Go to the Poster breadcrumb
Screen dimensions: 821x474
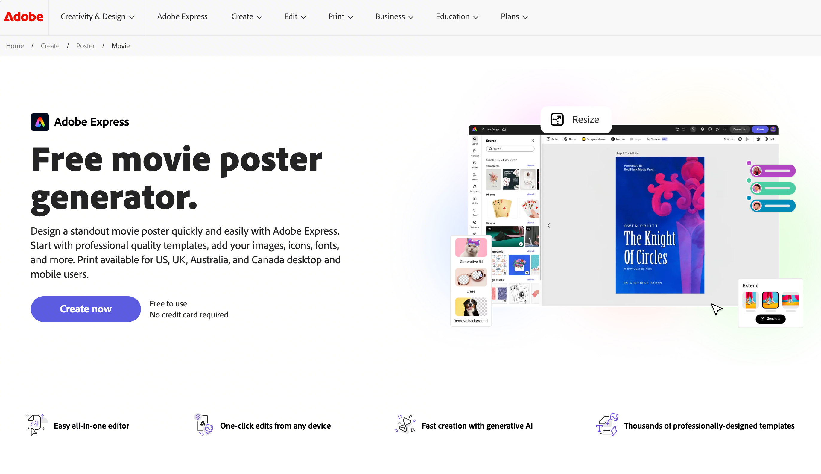tap(86, 46)
